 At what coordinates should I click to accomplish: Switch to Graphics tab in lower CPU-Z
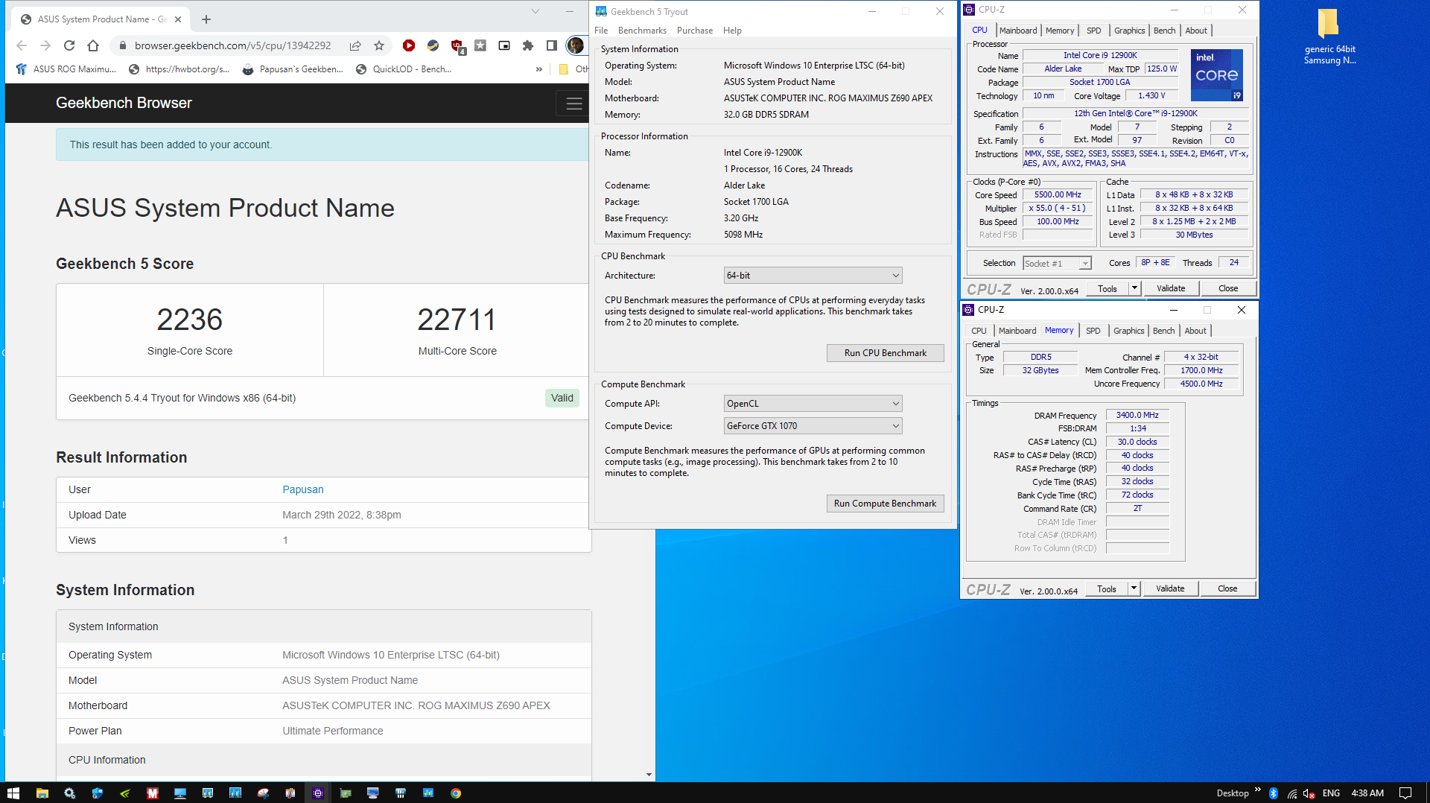[1128, 331]
